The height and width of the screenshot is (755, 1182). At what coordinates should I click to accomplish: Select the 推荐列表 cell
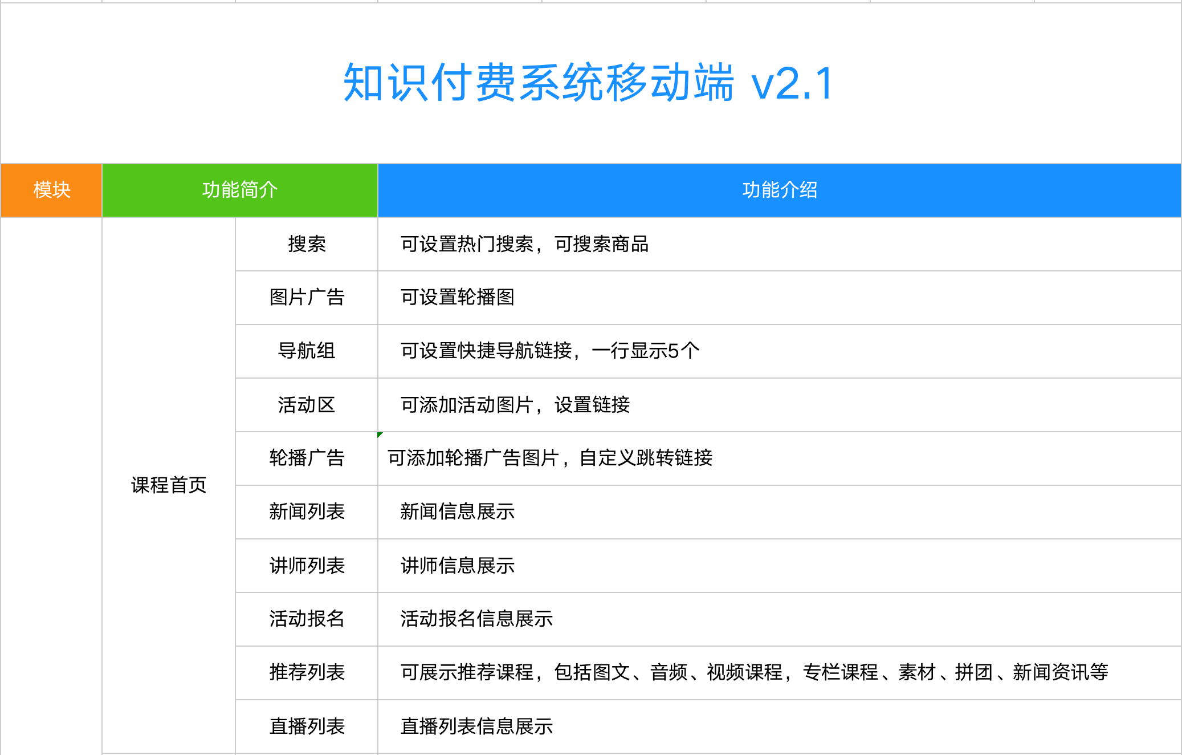307,673
